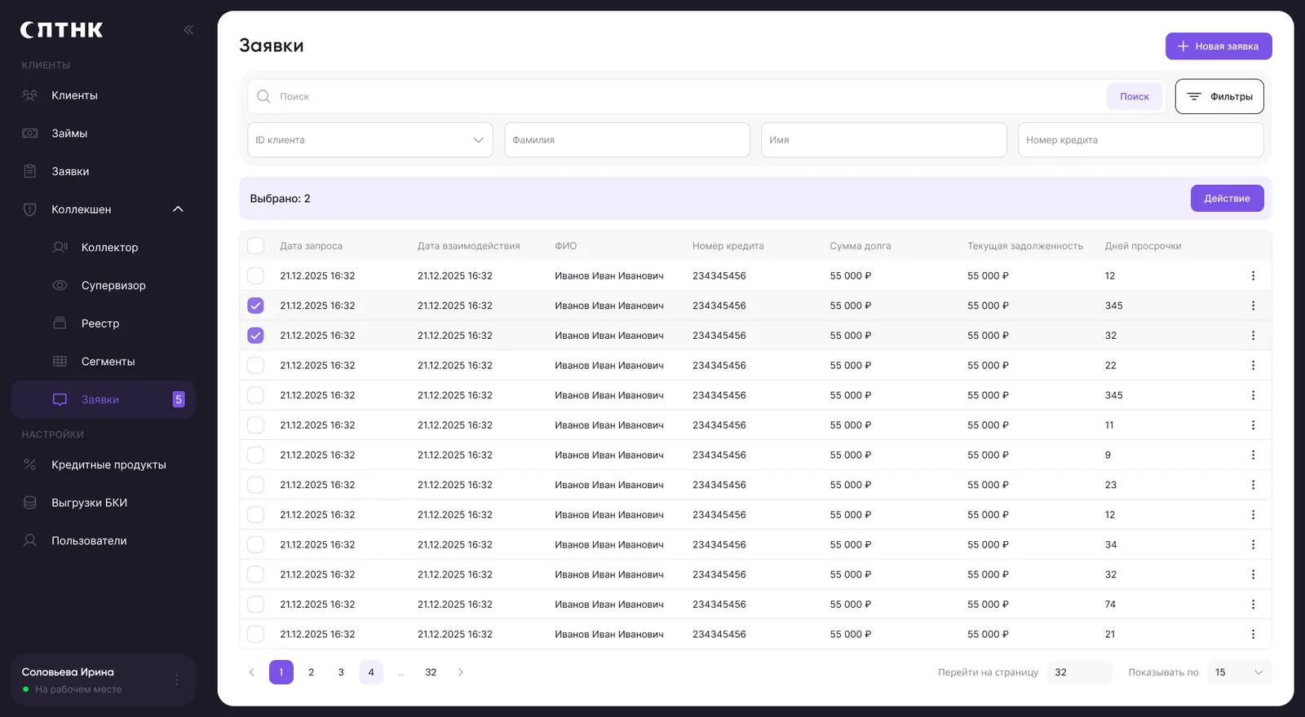Uncheck the checkbox for the row with 32 days selected

pos(256,336)
